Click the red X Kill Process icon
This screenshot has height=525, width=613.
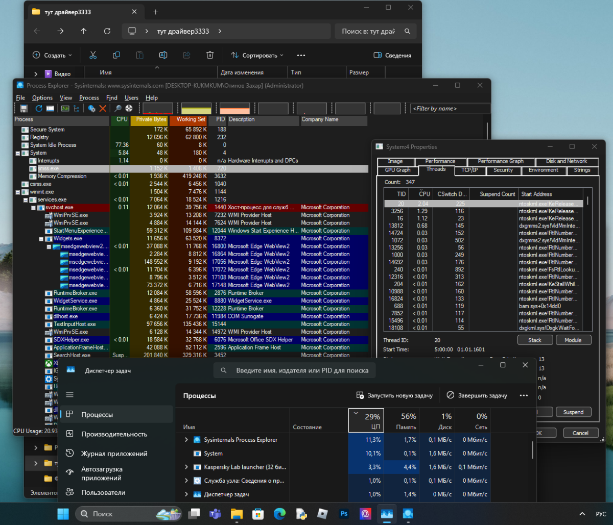pos(103,108)
